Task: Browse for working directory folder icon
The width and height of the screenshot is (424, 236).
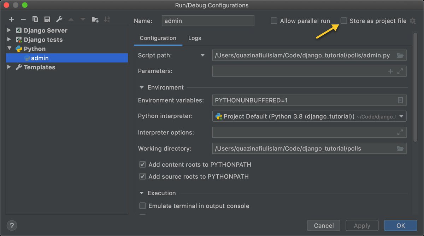Action: tap(400, 148)
